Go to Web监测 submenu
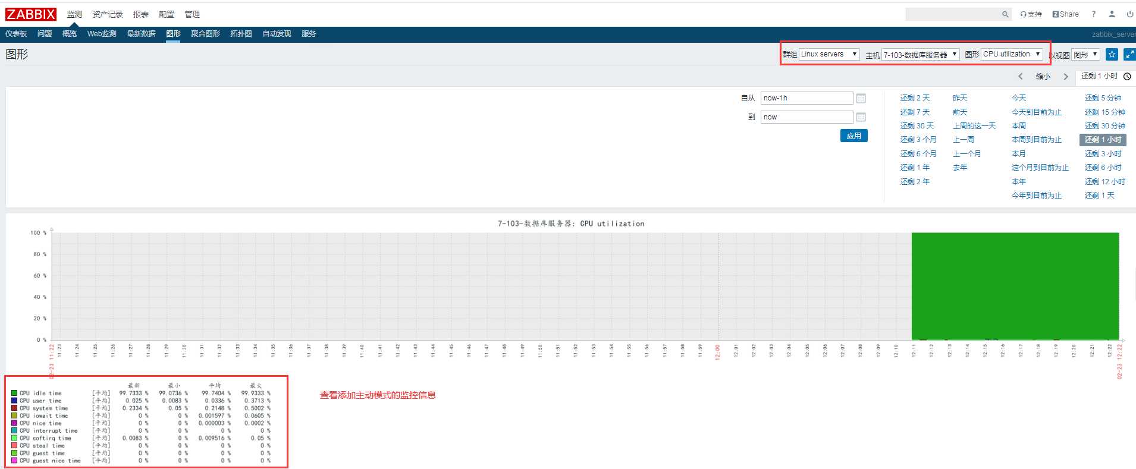1136x469 pixels. tap(102, 34)
